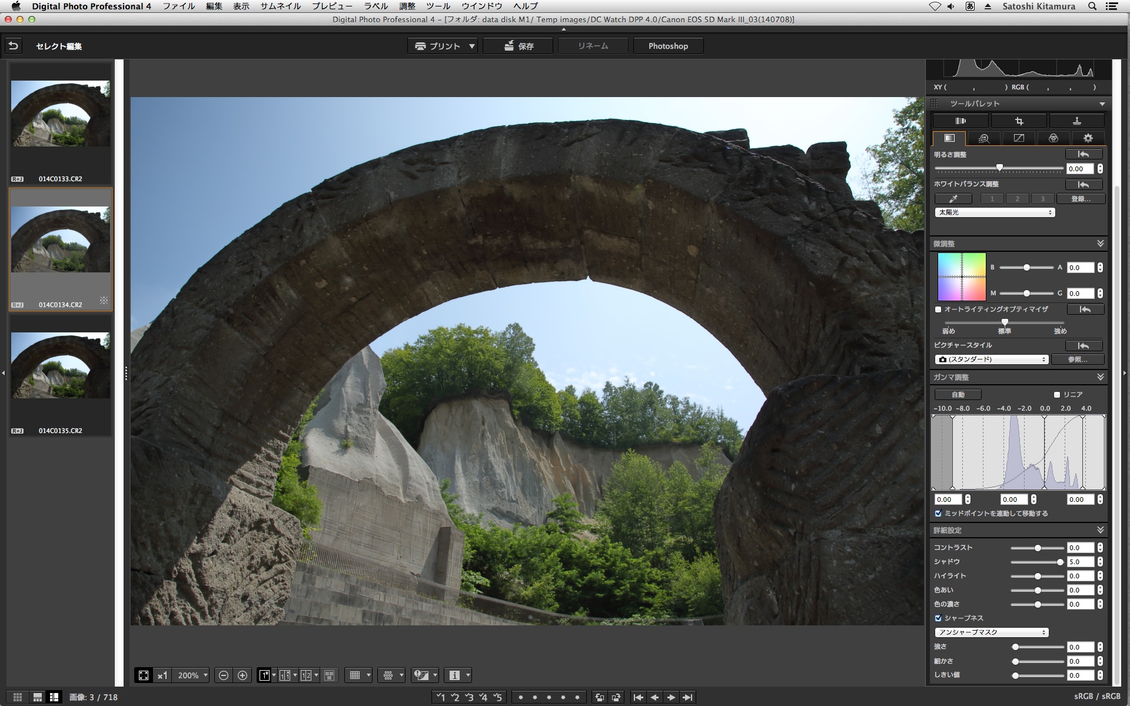Open the dust delete stamp tool palette

coord(1076,121)
